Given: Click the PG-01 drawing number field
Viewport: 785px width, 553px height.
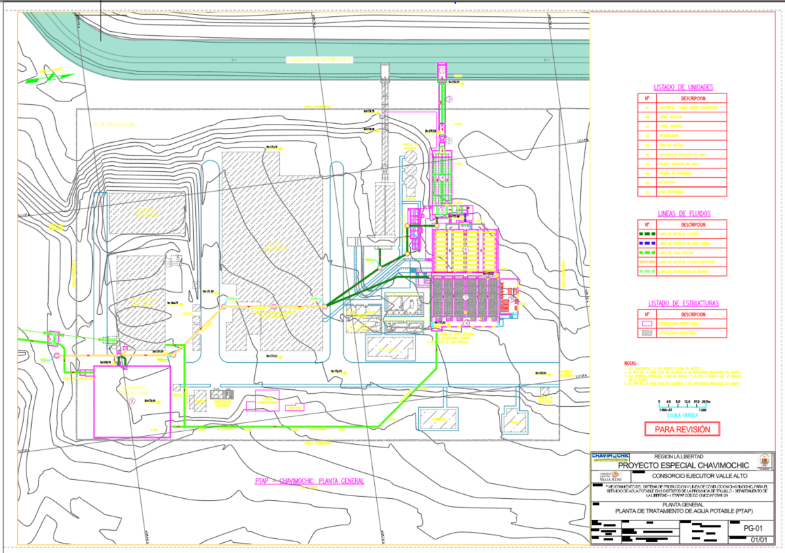Looking at the screenshot, I should click(753, 529).
